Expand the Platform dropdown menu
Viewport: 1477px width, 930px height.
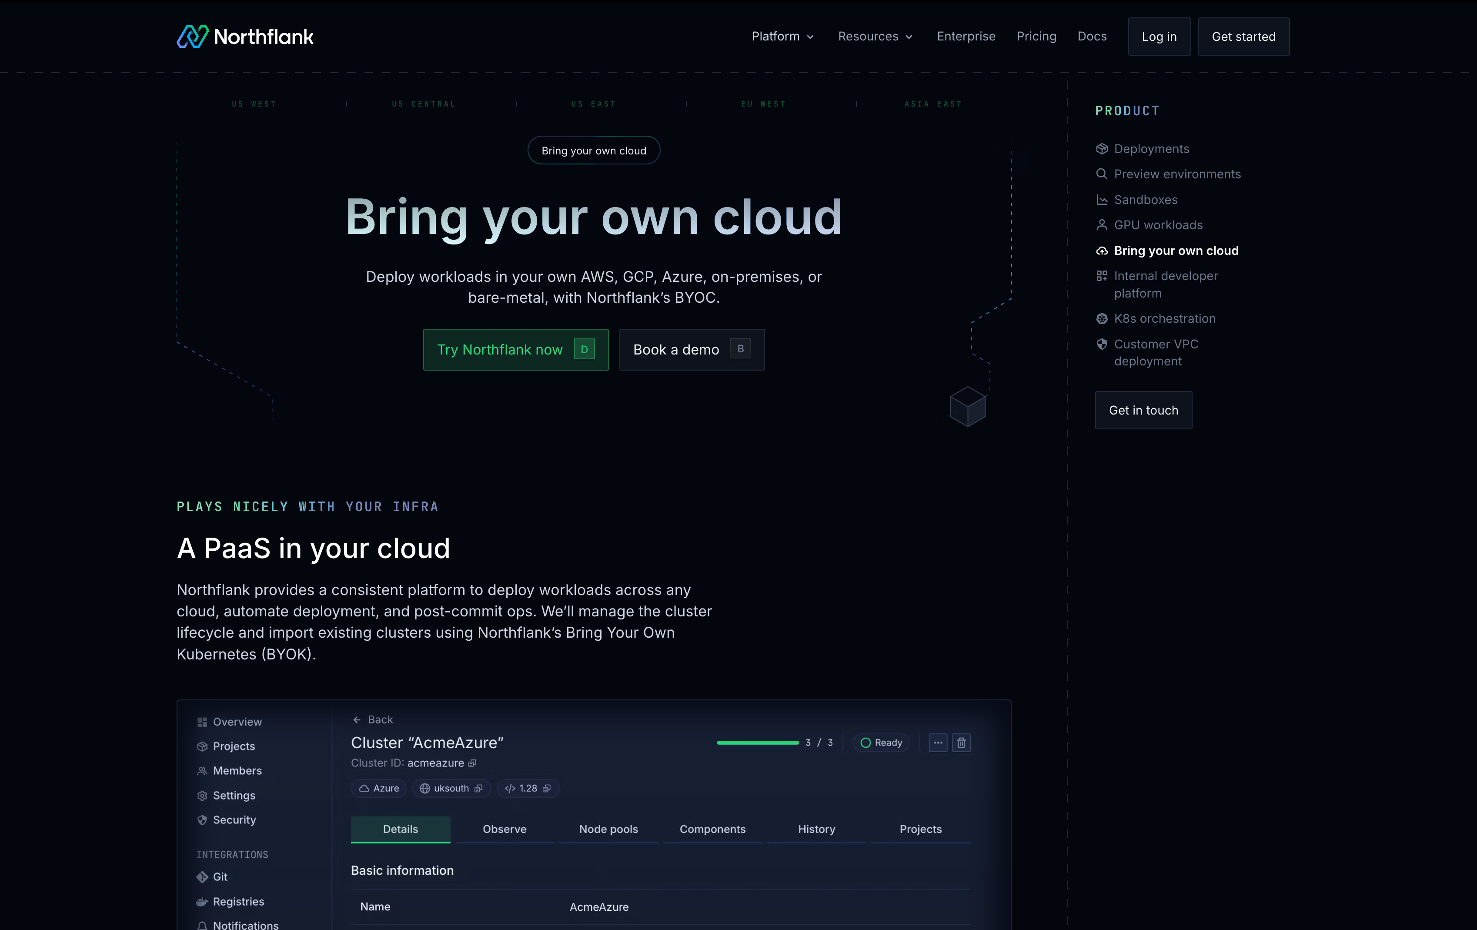click(x=783, y=37)
